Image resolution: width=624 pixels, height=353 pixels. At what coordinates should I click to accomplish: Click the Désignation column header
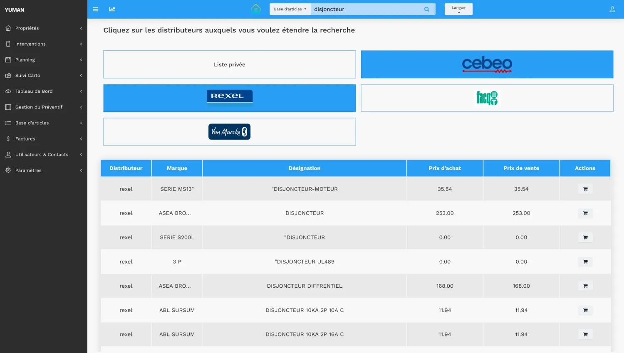[305, 168]
